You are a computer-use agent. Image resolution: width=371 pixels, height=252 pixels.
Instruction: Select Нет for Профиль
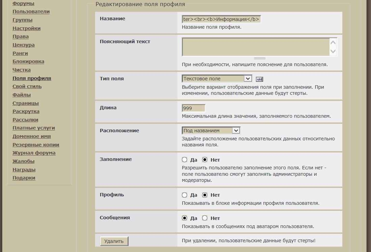[205, 195]
